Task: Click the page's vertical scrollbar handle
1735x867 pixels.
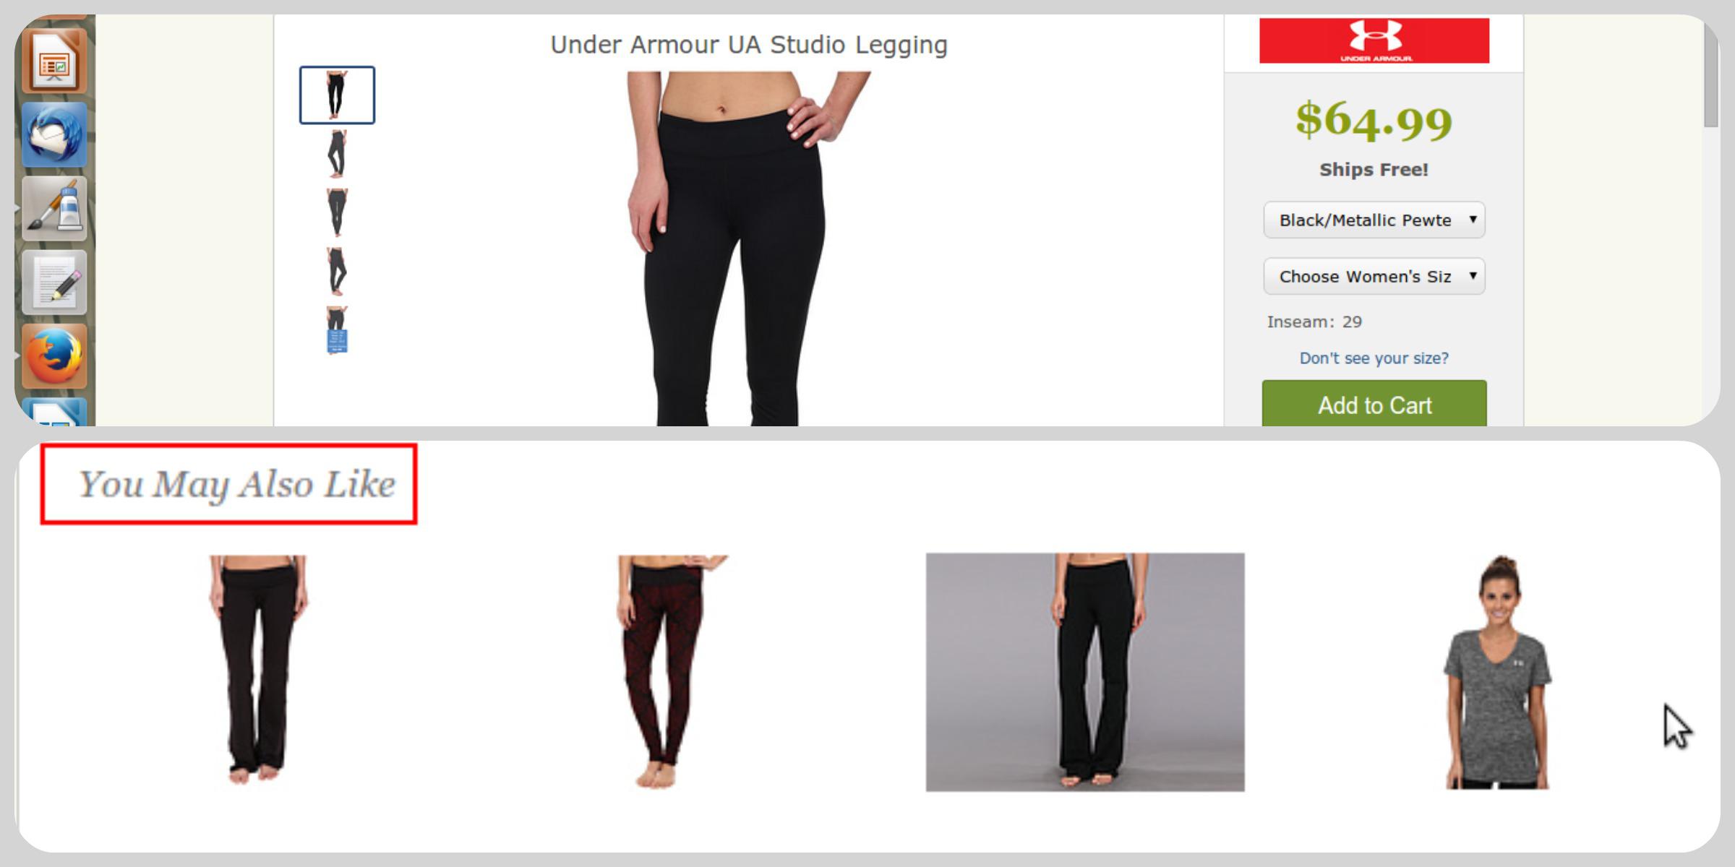Action: [1710, 72]
